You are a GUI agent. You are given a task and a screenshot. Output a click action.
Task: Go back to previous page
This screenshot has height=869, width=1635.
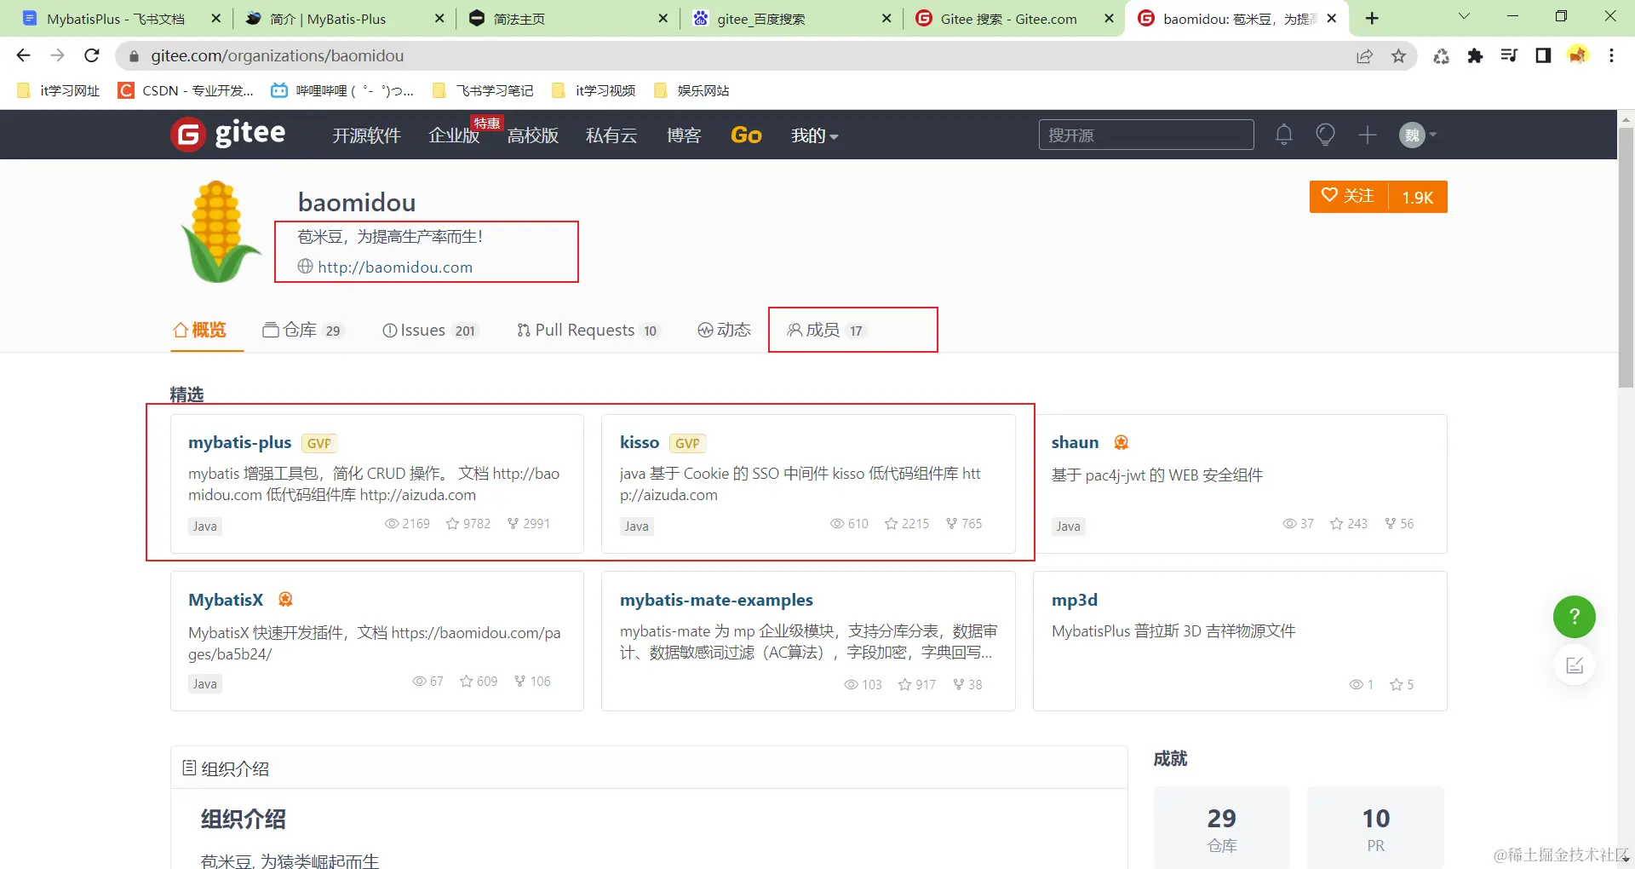click(x=24, y=56)
